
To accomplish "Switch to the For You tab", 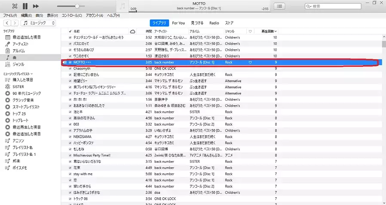I will (178, 23).
